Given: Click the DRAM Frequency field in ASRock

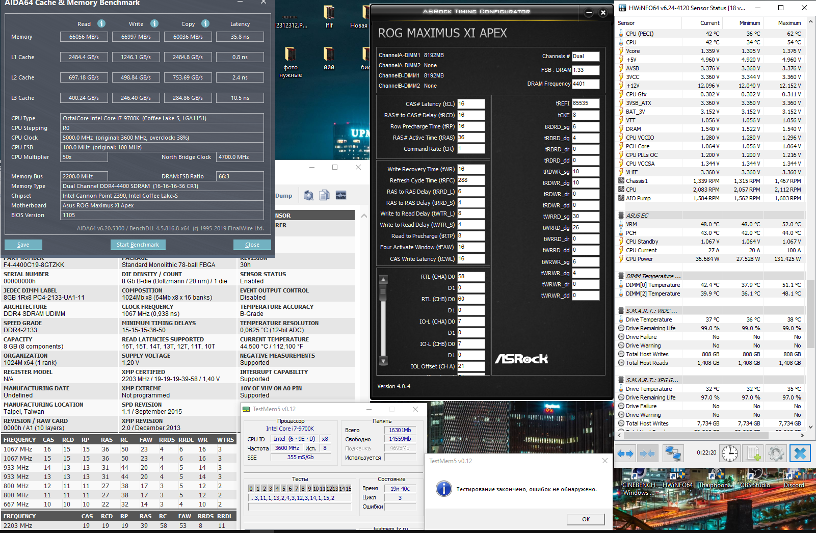Looking at the screenshot, I should coord(586,84).
